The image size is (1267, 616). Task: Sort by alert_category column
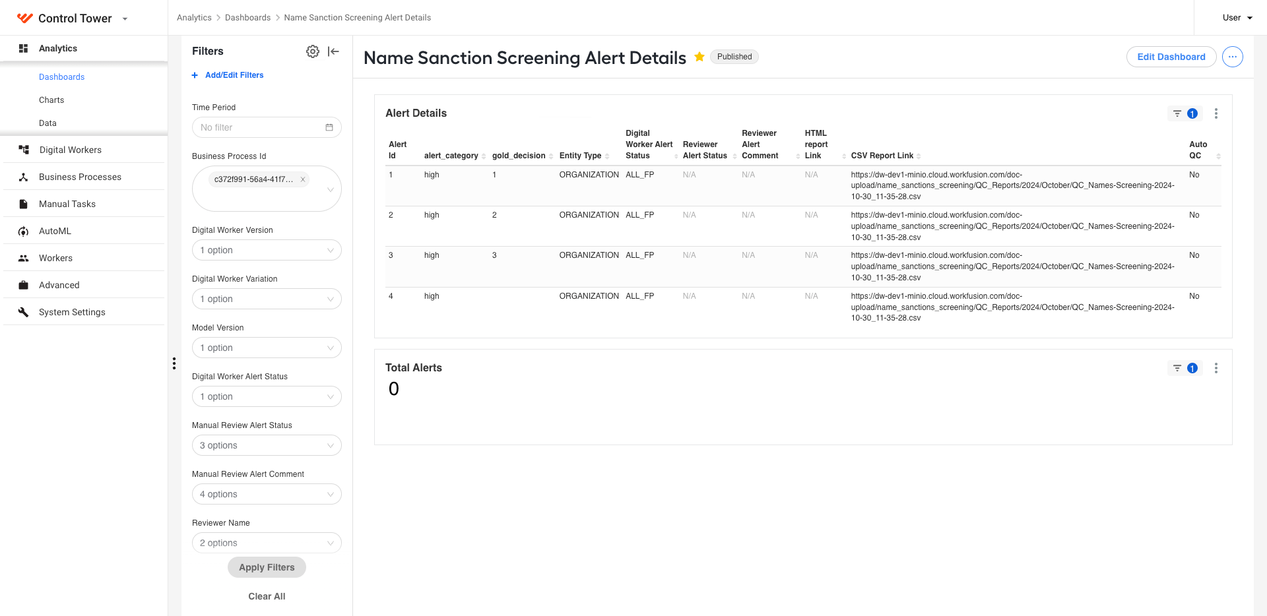[x=484, y=156]
